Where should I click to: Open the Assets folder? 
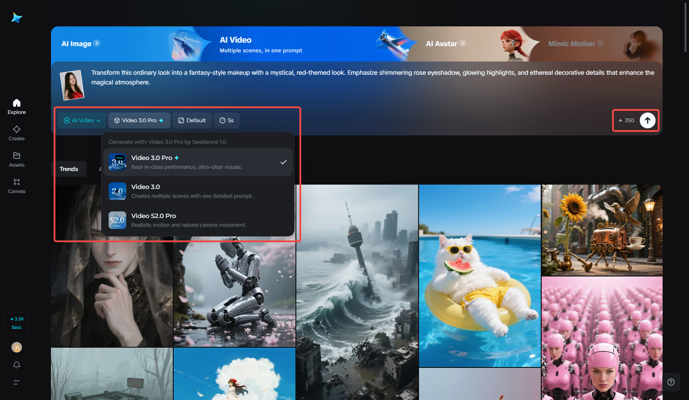17,160
